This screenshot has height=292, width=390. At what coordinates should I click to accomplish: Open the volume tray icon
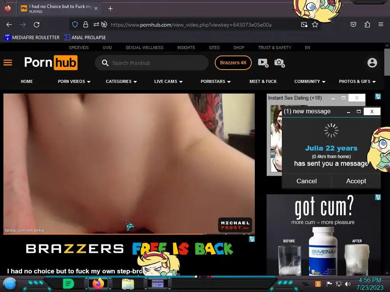(x=348, y=284)
